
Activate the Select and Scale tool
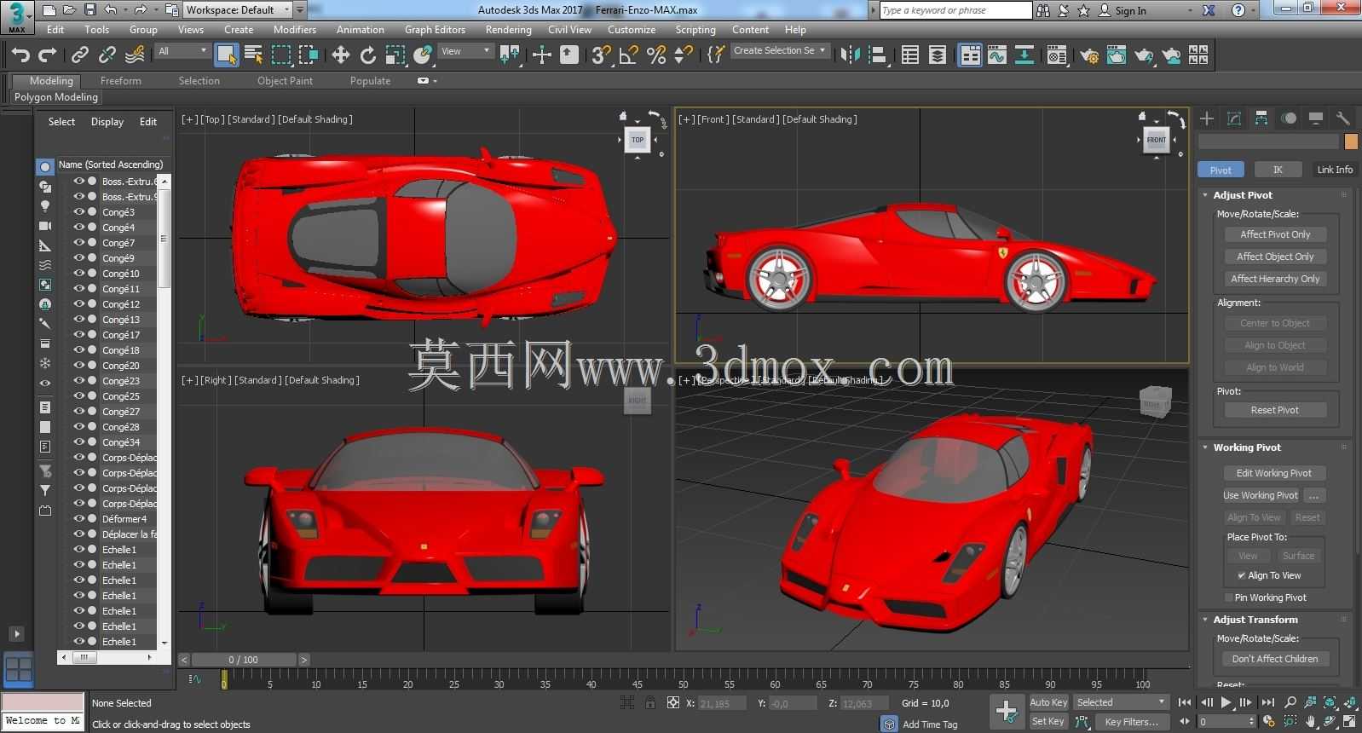[x=395, y=55]
